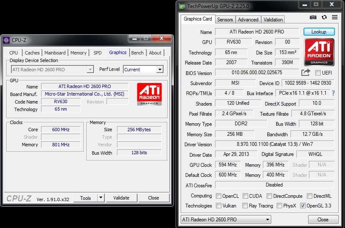
Task: Click the Bus Interface question mark
Action: 333,93
